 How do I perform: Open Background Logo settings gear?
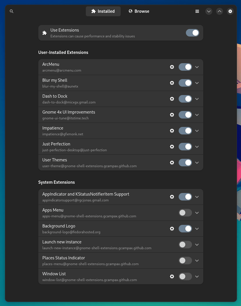point(172,229)
